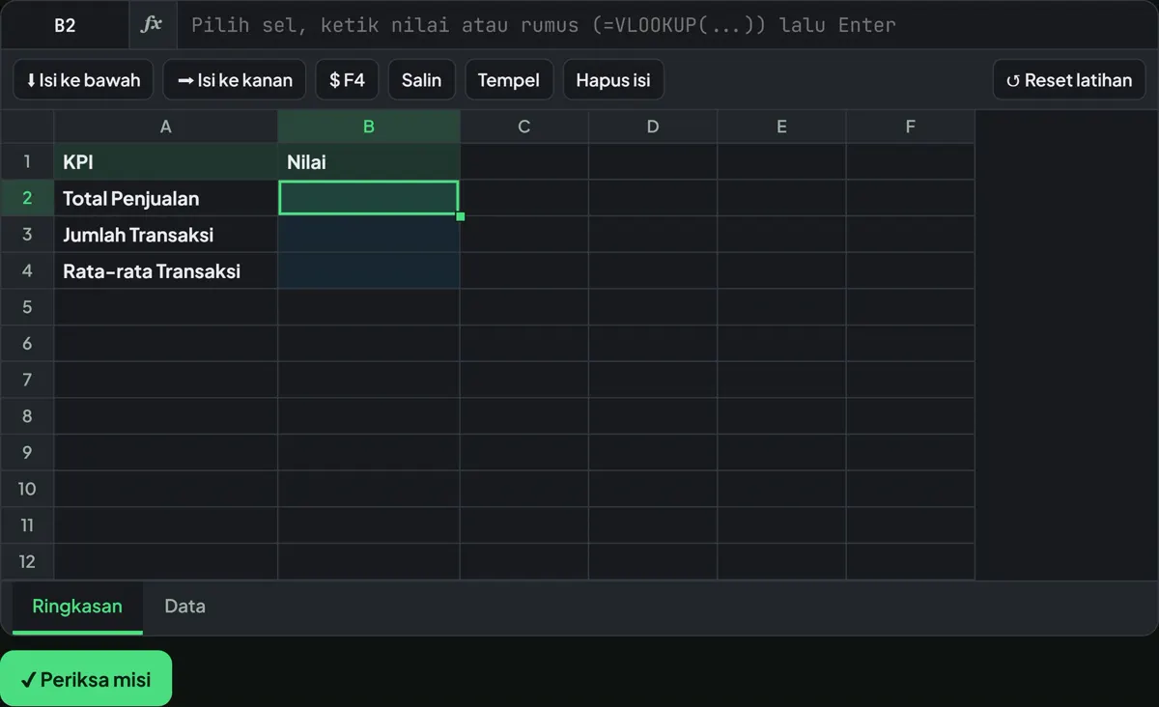
Task: Select row 10 header
Action: pos(27,489)
